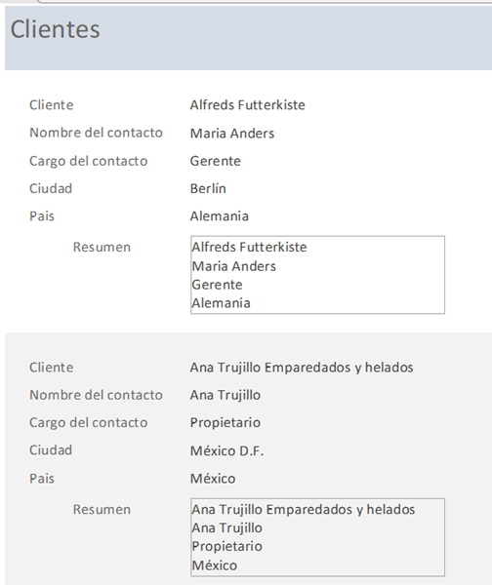492x585 pixels.
Task: Select the Ana Trujillo Emparedados y helados Cliente value
Action: click(302, 368)
